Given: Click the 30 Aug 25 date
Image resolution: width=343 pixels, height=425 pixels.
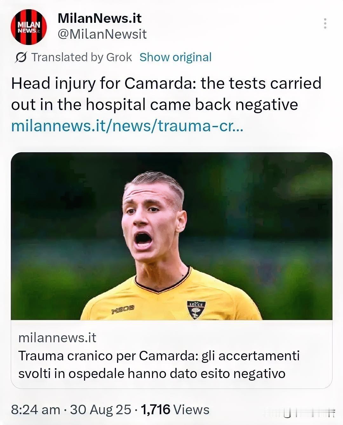Looking at the screenshot, I should (x=101, y=409).
